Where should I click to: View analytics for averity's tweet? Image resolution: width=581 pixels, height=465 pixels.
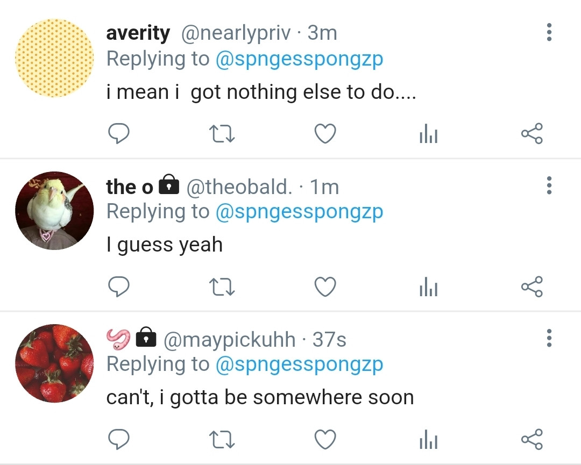pos(429,134)
